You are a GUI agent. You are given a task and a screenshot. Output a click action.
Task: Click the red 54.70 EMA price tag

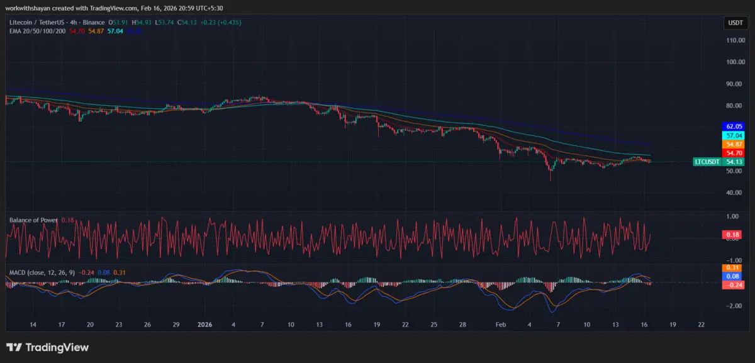pos(734,153)
